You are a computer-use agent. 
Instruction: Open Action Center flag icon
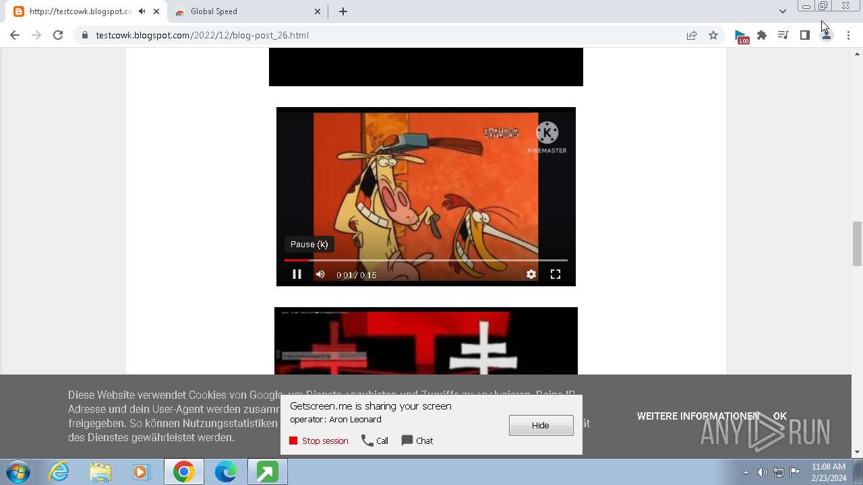(795, 472)
